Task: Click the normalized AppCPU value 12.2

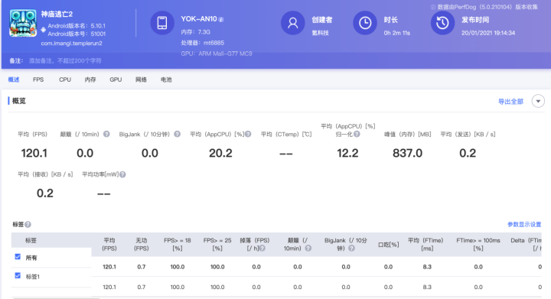Action: [347, 153]
